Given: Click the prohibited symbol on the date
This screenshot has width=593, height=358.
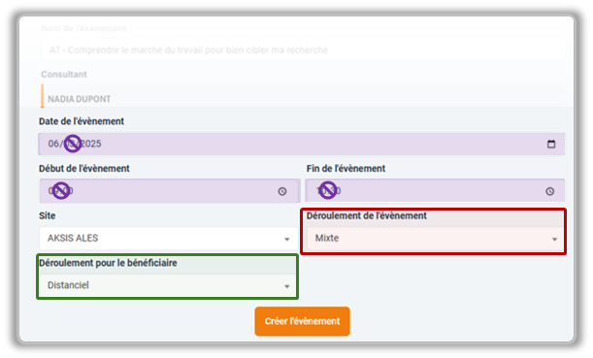Looking at the screenshot, I should click(x=73, y=144).
